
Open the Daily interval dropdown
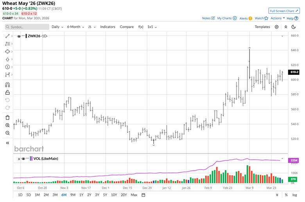click(x=57, y=27)
